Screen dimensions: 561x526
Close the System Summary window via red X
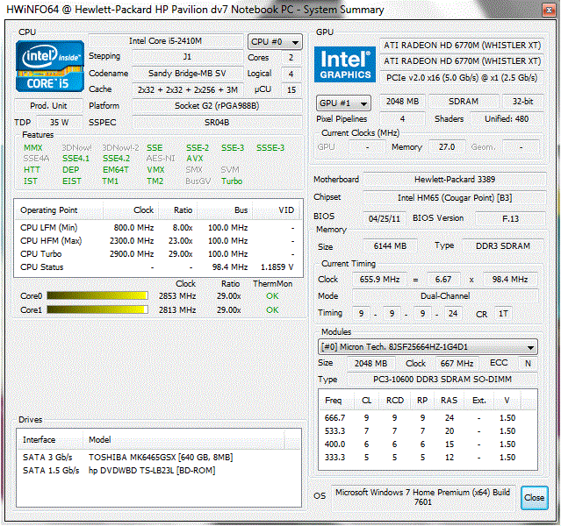(548, 10)
